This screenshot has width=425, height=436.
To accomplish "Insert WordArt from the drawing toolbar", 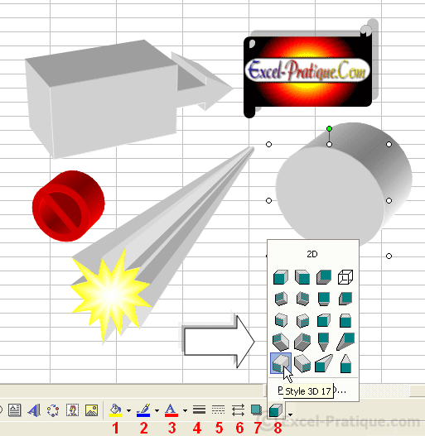I will 34,410.
